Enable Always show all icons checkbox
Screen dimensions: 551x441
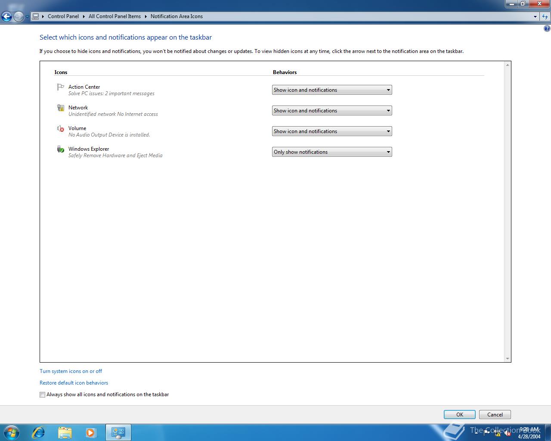[42, 394]
